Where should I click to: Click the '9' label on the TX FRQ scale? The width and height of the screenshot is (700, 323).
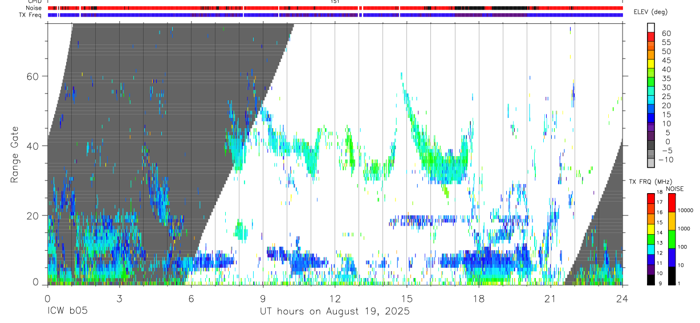coord(660,283)
